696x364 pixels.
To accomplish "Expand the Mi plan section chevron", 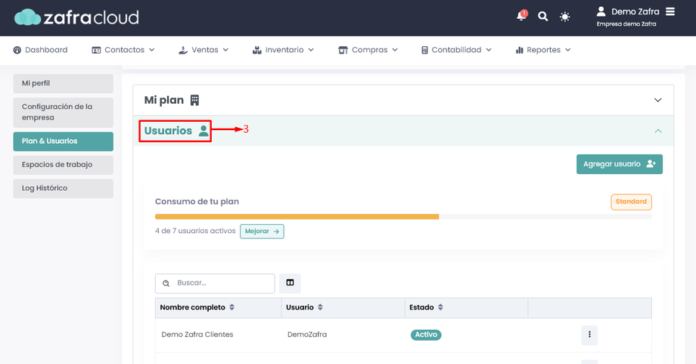I will [657, 100].
